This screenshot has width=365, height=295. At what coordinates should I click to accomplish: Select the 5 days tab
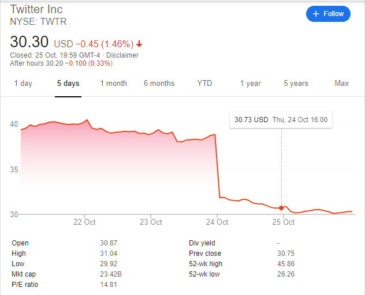tap(68, 84)
